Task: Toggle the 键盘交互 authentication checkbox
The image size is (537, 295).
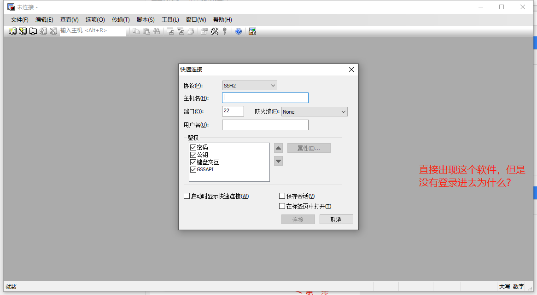Action: coord(193,162)
